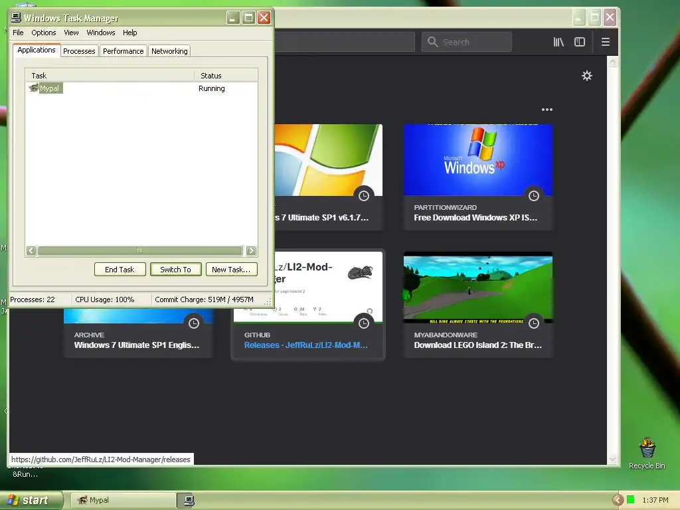Sort by Task column header
680x510 pixels.
(x=110, y=76)
